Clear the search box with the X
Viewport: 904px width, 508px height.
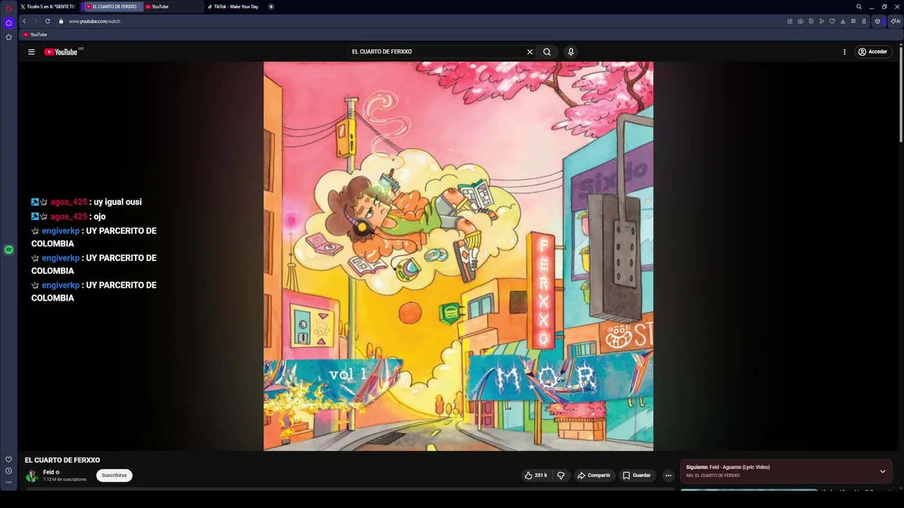coord(530,52)
